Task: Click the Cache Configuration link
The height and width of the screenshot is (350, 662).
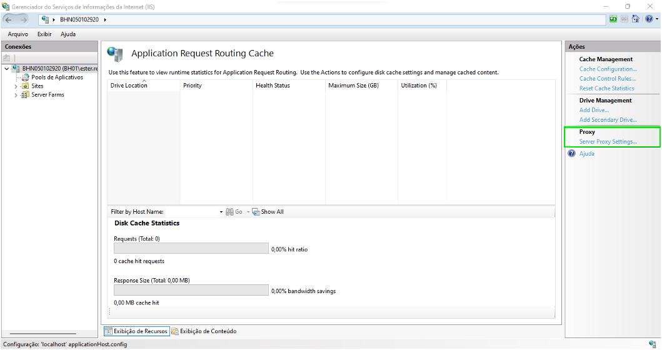Action: (608, 69)
